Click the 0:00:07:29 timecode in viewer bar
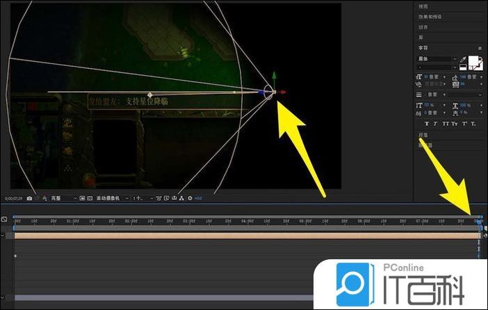Viewport: 488px width, 310px height. [13, 198]
